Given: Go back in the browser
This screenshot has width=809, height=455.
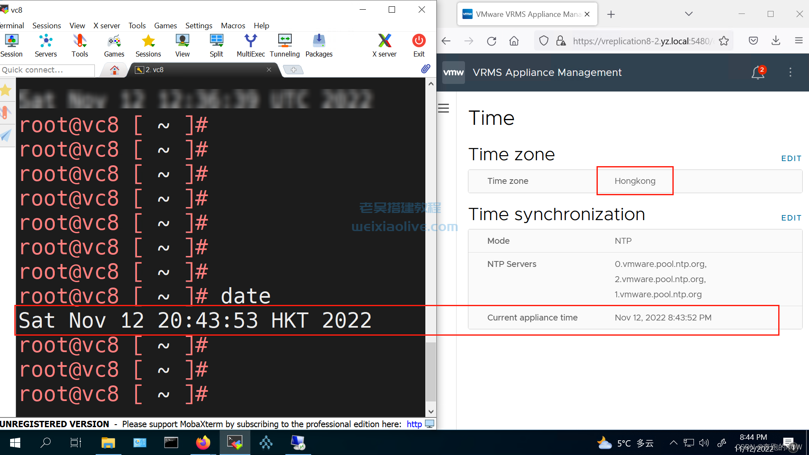Looking at the screenshot, I should (x=446, y=41).
